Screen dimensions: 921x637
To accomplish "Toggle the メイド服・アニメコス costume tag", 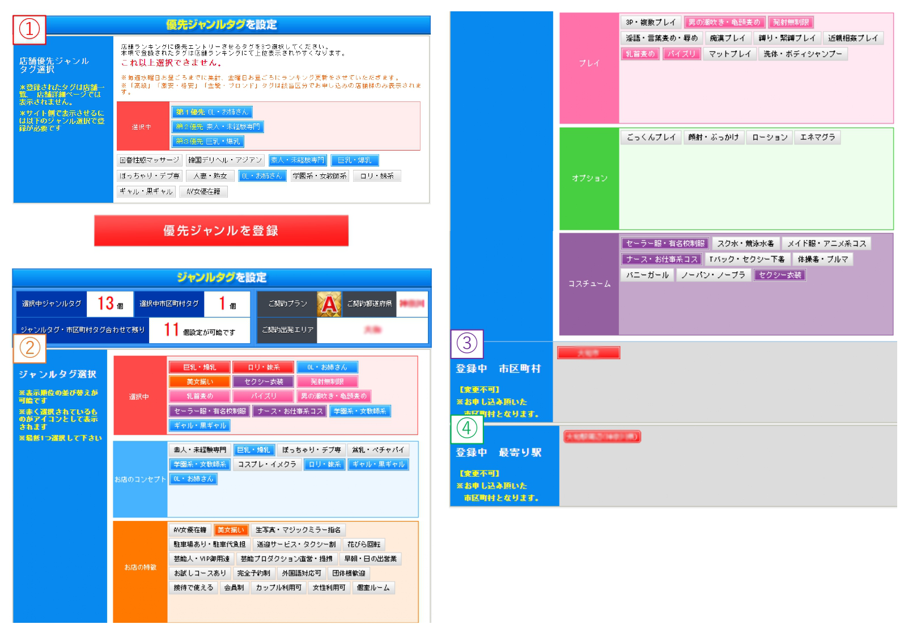I will 826,243.
